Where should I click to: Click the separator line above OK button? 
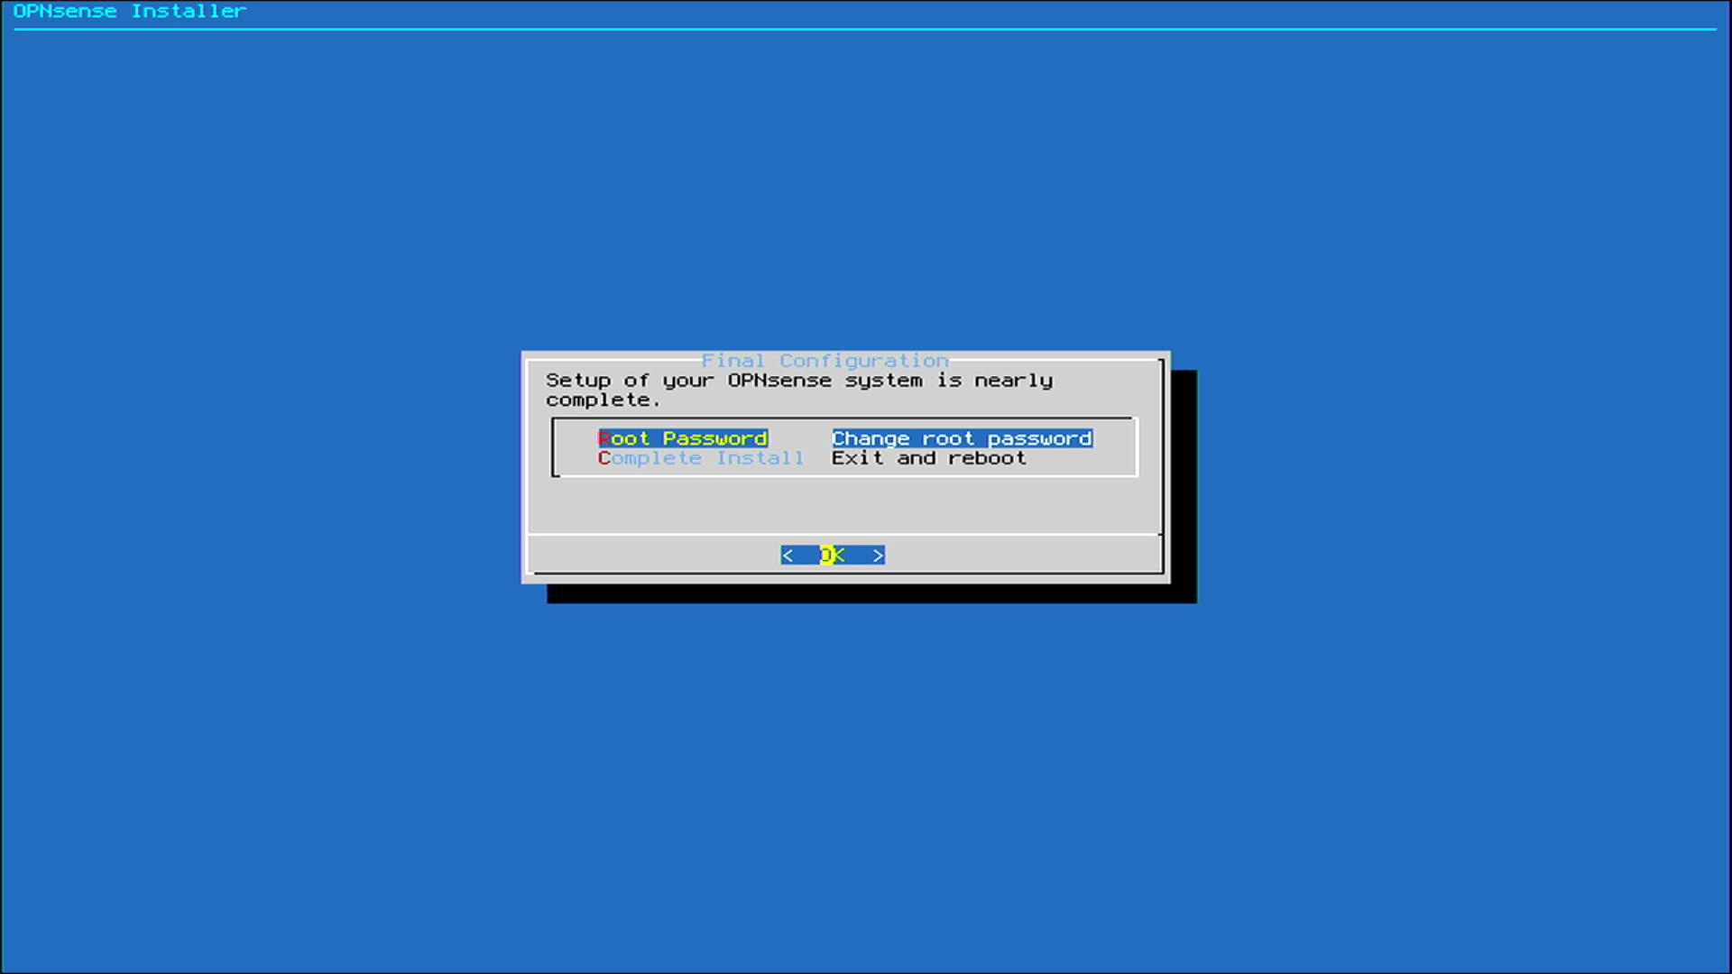coord(843,535)
